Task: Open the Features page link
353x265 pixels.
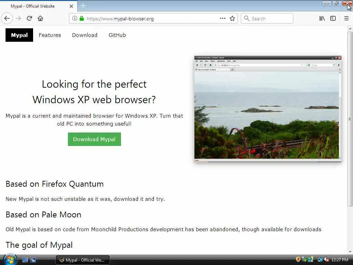Action: coord(50,35)
